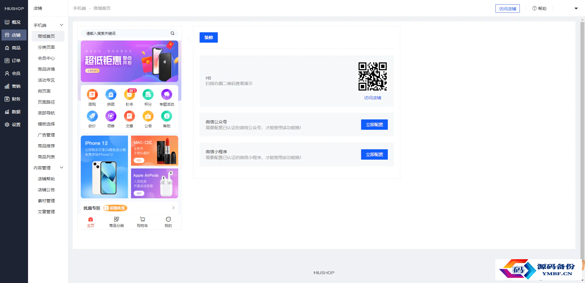
Task: Click the 帮助 help icon in preview grid
Action: [167, 116]
